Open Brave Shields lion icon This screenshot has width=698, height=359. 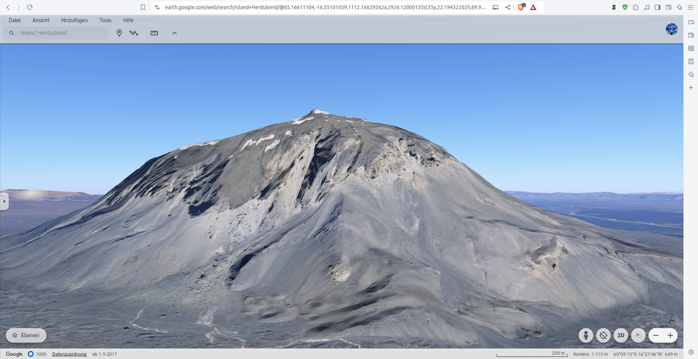click(x=521, y=7)
